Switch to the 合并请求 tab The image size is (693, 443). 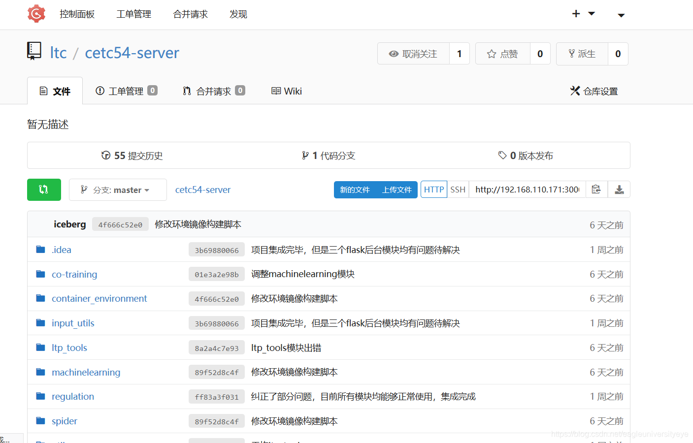[x=213, y=91]
